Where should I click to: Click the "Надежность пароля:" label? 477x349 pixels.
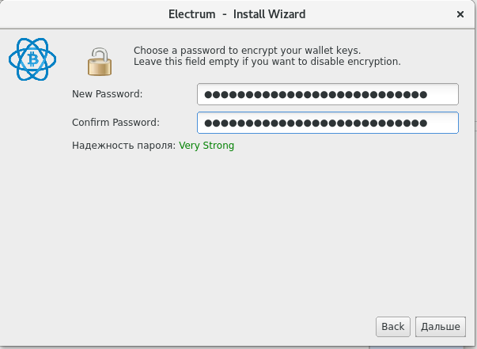point(123,146)
